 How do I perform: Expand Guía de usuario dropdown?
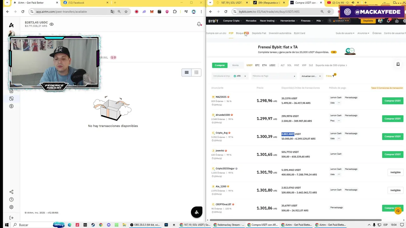[x=345, y=33]
